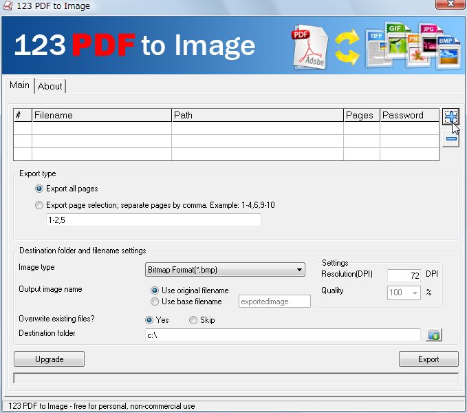467x413 pixels.
Task: Click the page selection field with 1-2,5
Action: pyautogui.click(x=153, y=220)
